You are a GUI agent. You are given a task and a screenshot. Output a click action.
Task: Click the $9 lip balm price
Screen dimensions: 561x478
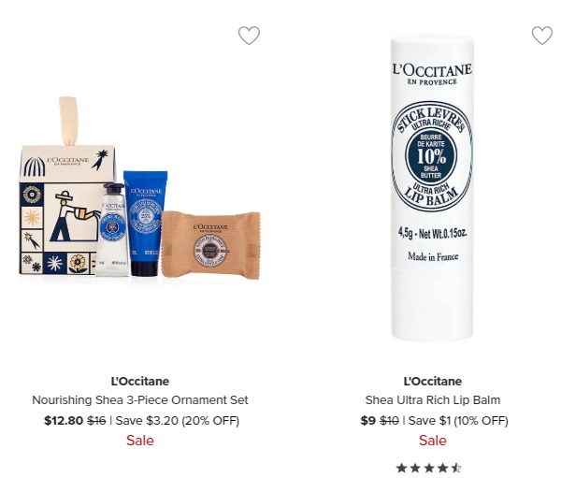coord(368,420)
